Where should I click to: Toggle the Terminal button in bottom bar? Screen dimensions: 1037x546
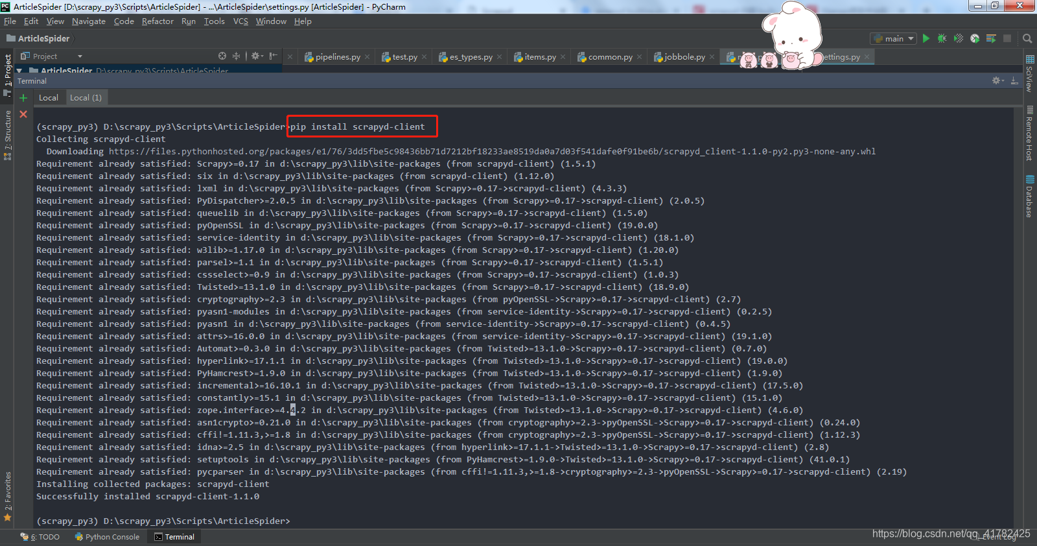(x=174, y=537)
